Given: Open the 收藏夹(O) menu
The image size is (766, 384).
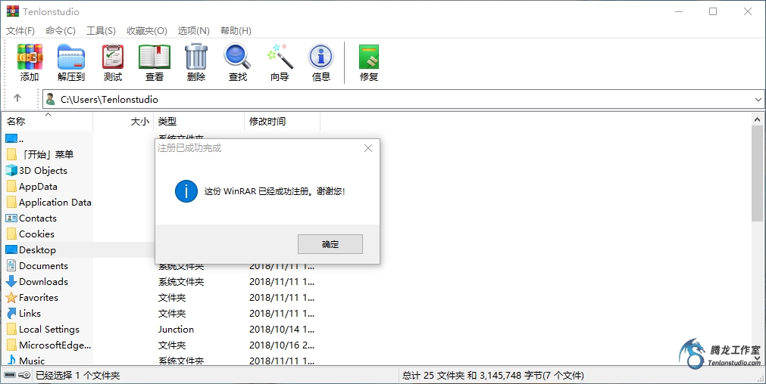Looking at the screenshot, I should [x=147, y=31].
